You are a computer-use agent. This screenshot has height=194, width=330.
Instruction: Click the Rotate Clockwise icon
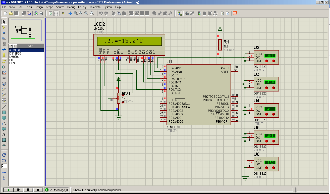[4, 155]
